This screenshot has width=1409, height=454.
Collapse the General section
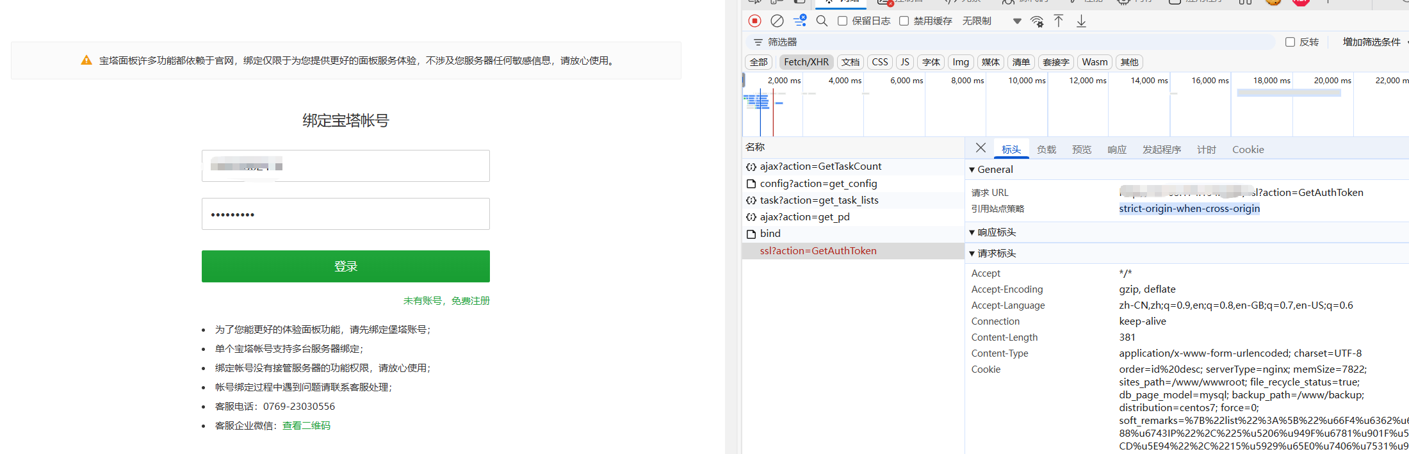972,170
